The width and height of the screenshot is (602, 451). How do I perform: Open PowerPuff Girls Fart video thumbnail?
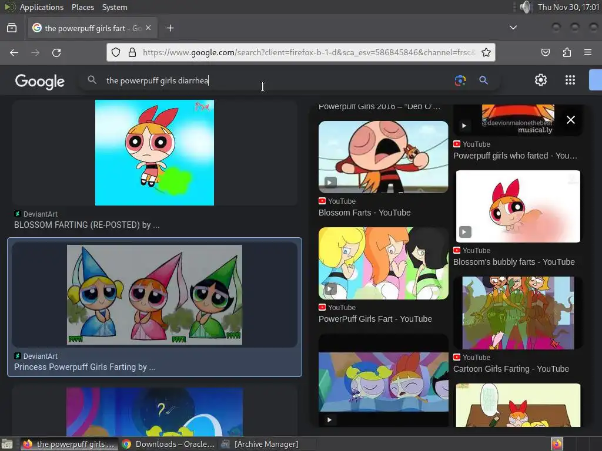point(383,264)
